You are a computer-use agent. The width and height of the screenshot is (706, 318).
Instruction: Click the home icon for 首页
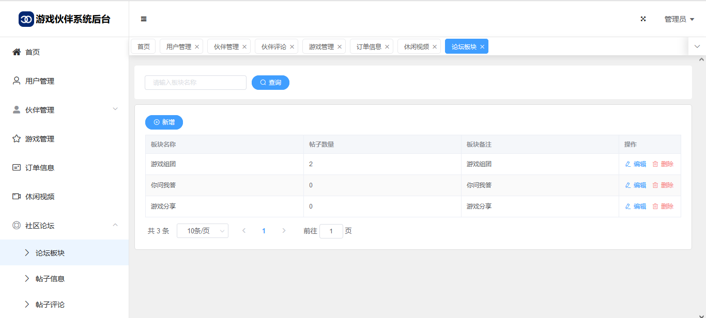17,52
